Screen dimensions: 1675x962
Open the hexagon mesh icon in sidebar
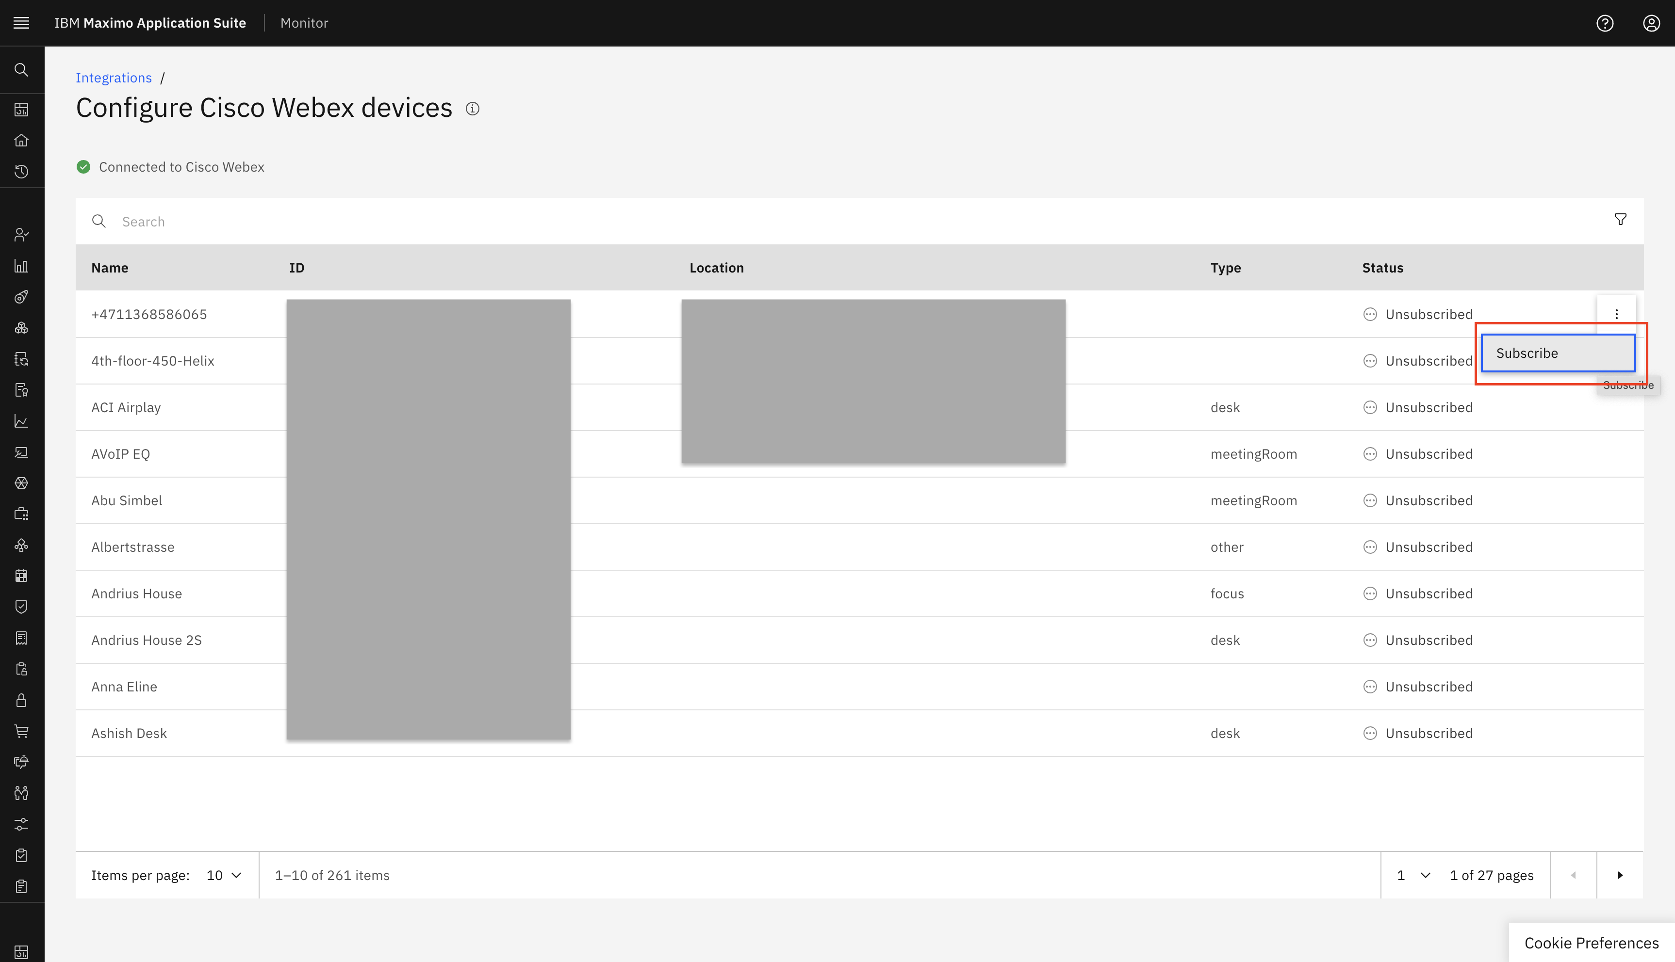(x=21, y=483)
